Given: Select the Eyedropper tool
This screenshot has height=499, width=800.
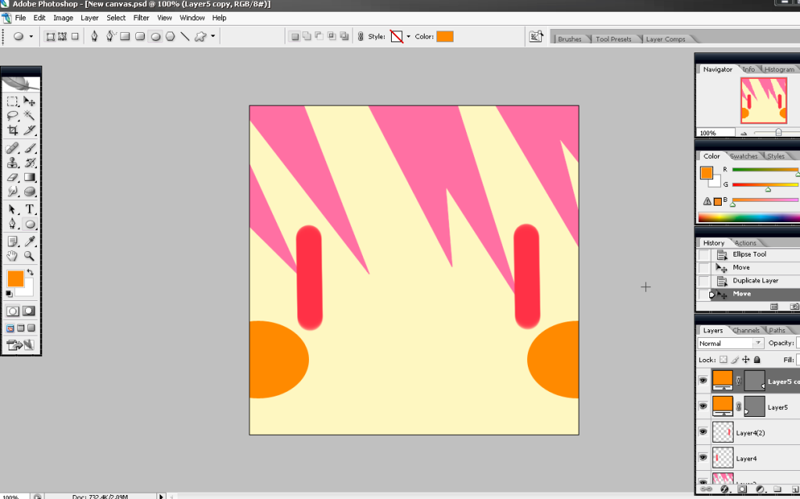Looking at the screenshot, I should pos(29,242).
